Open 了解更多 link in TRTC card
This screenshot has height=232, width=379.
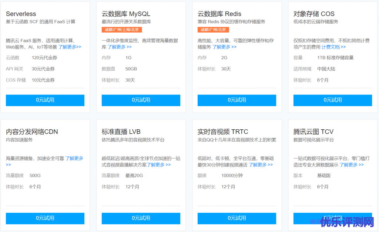261,165
